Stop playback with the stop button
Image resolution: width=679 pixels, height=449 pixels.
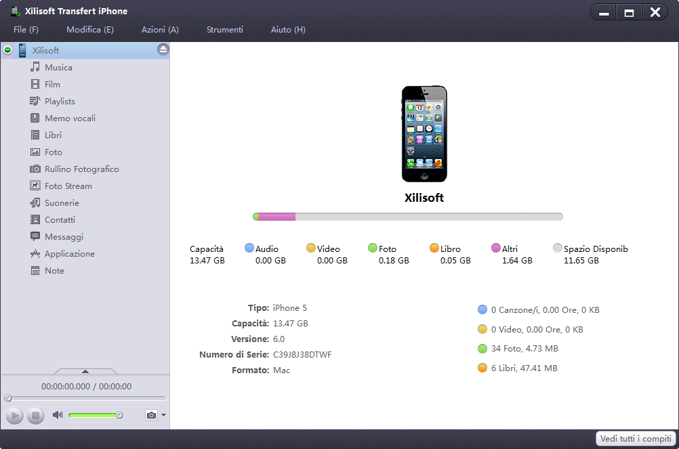[x=36, y=415]
